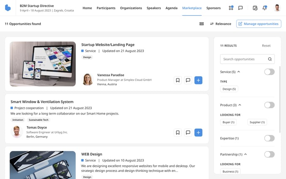Viewport: 286px width, 179px height.
Task: Collapse the Partnership (1) filter section
Action: click(x=246, y=154)
